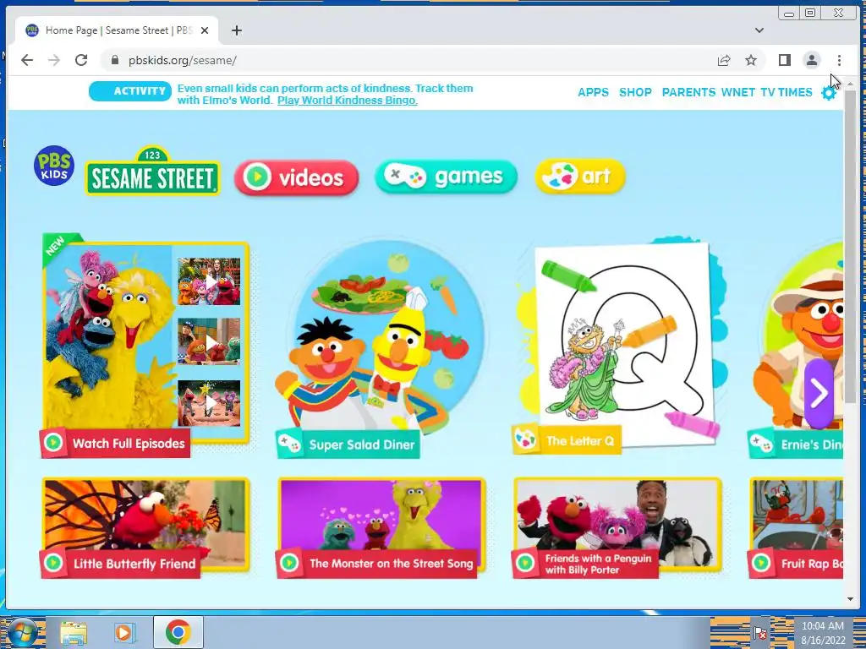Image resolution: width=866 pixels, height=649 pixels.
Task: Play the top episode preview thumbnail
Action: click(209, 281)
